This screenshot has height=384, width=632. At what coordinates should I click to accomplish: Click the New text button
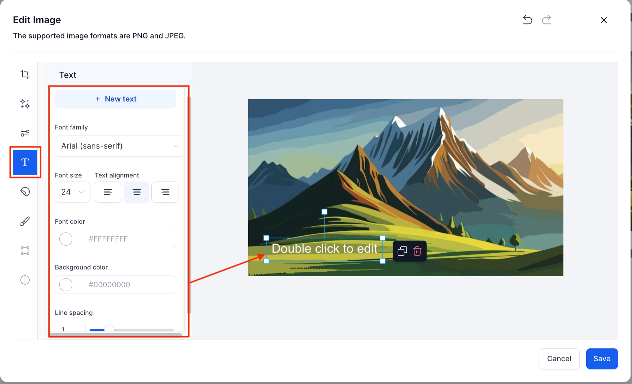tap(116, 99)
